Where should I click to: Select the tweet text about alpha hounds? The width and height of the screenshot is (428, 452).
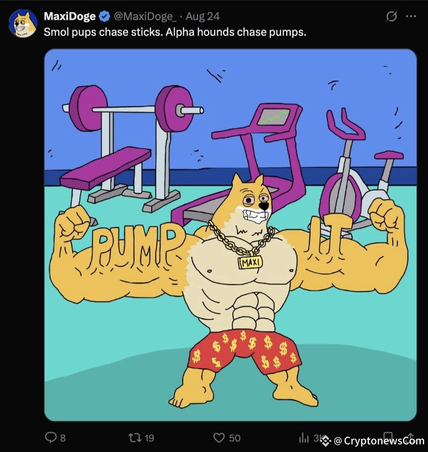(x=175, y=32)
